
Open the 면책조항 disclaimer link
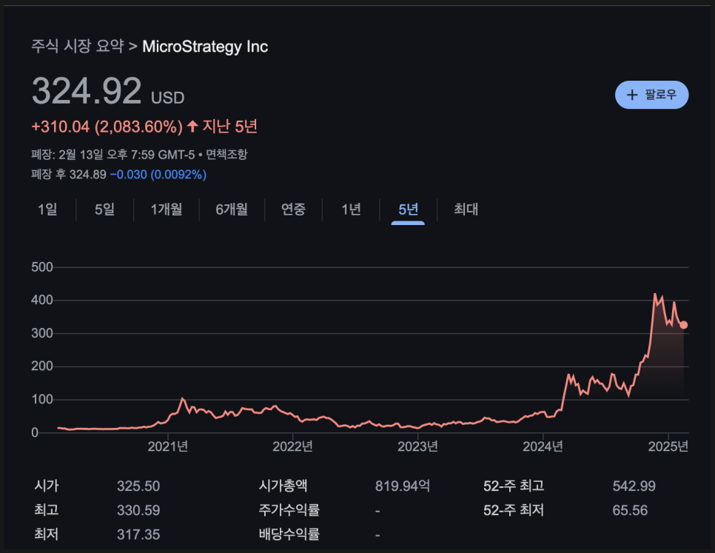tap(226, 155)
